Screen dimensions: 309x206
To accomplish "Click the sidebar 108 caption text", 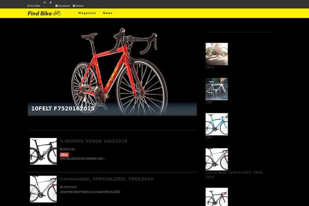I will point(209,138).
